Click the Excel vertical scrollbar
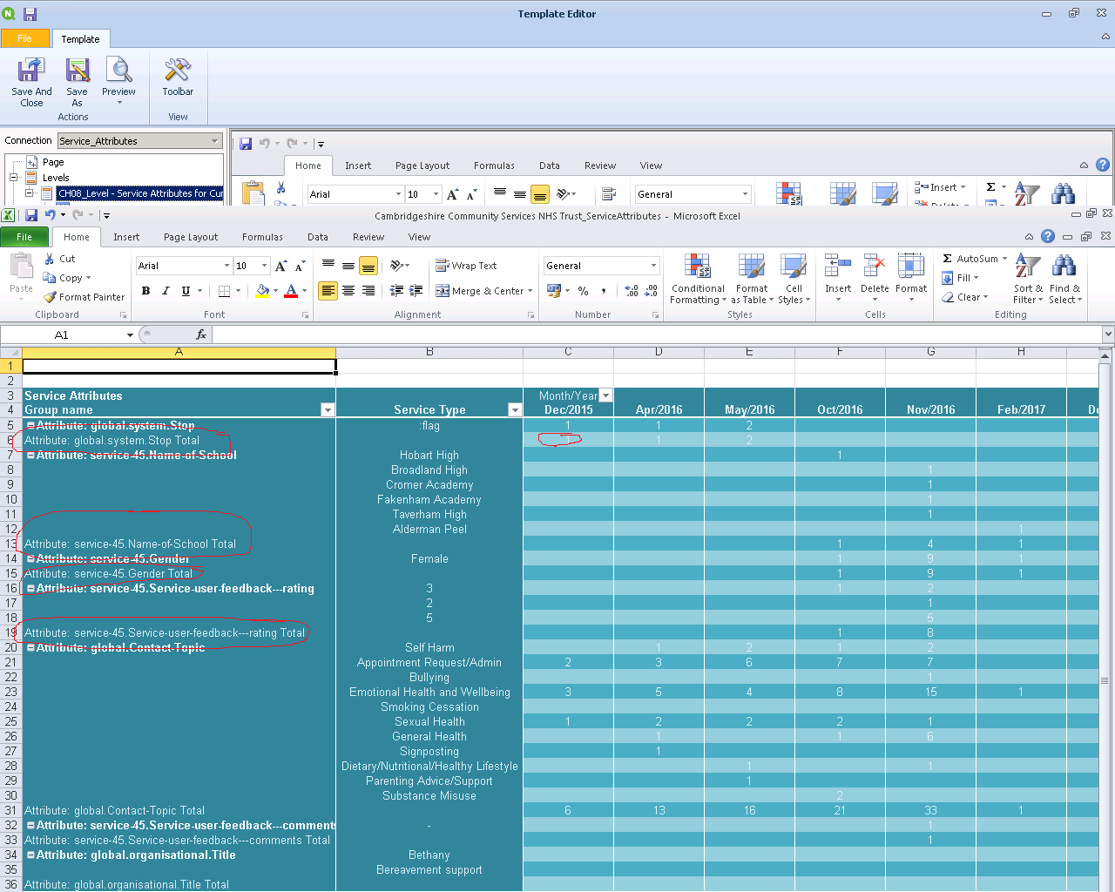The width and height of the screenshot is (1115, 892). (1105, 620)
